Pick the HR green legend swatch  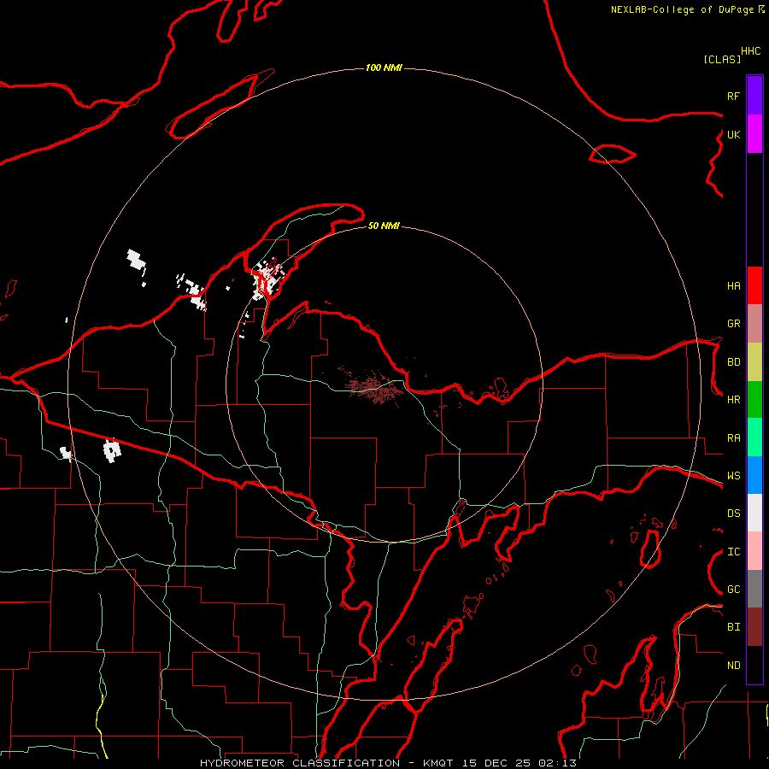(754, 399)
